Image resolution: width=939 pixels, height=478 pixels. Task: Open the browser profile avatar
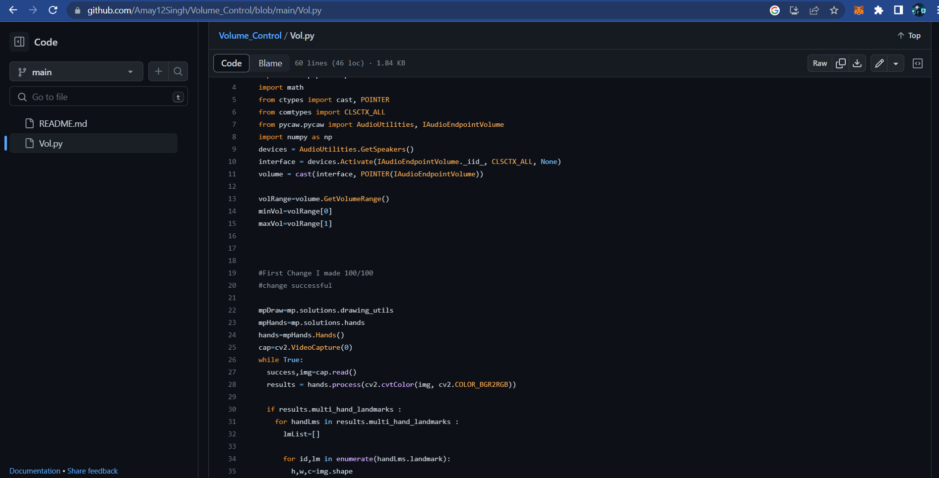(x=919, y=10)
